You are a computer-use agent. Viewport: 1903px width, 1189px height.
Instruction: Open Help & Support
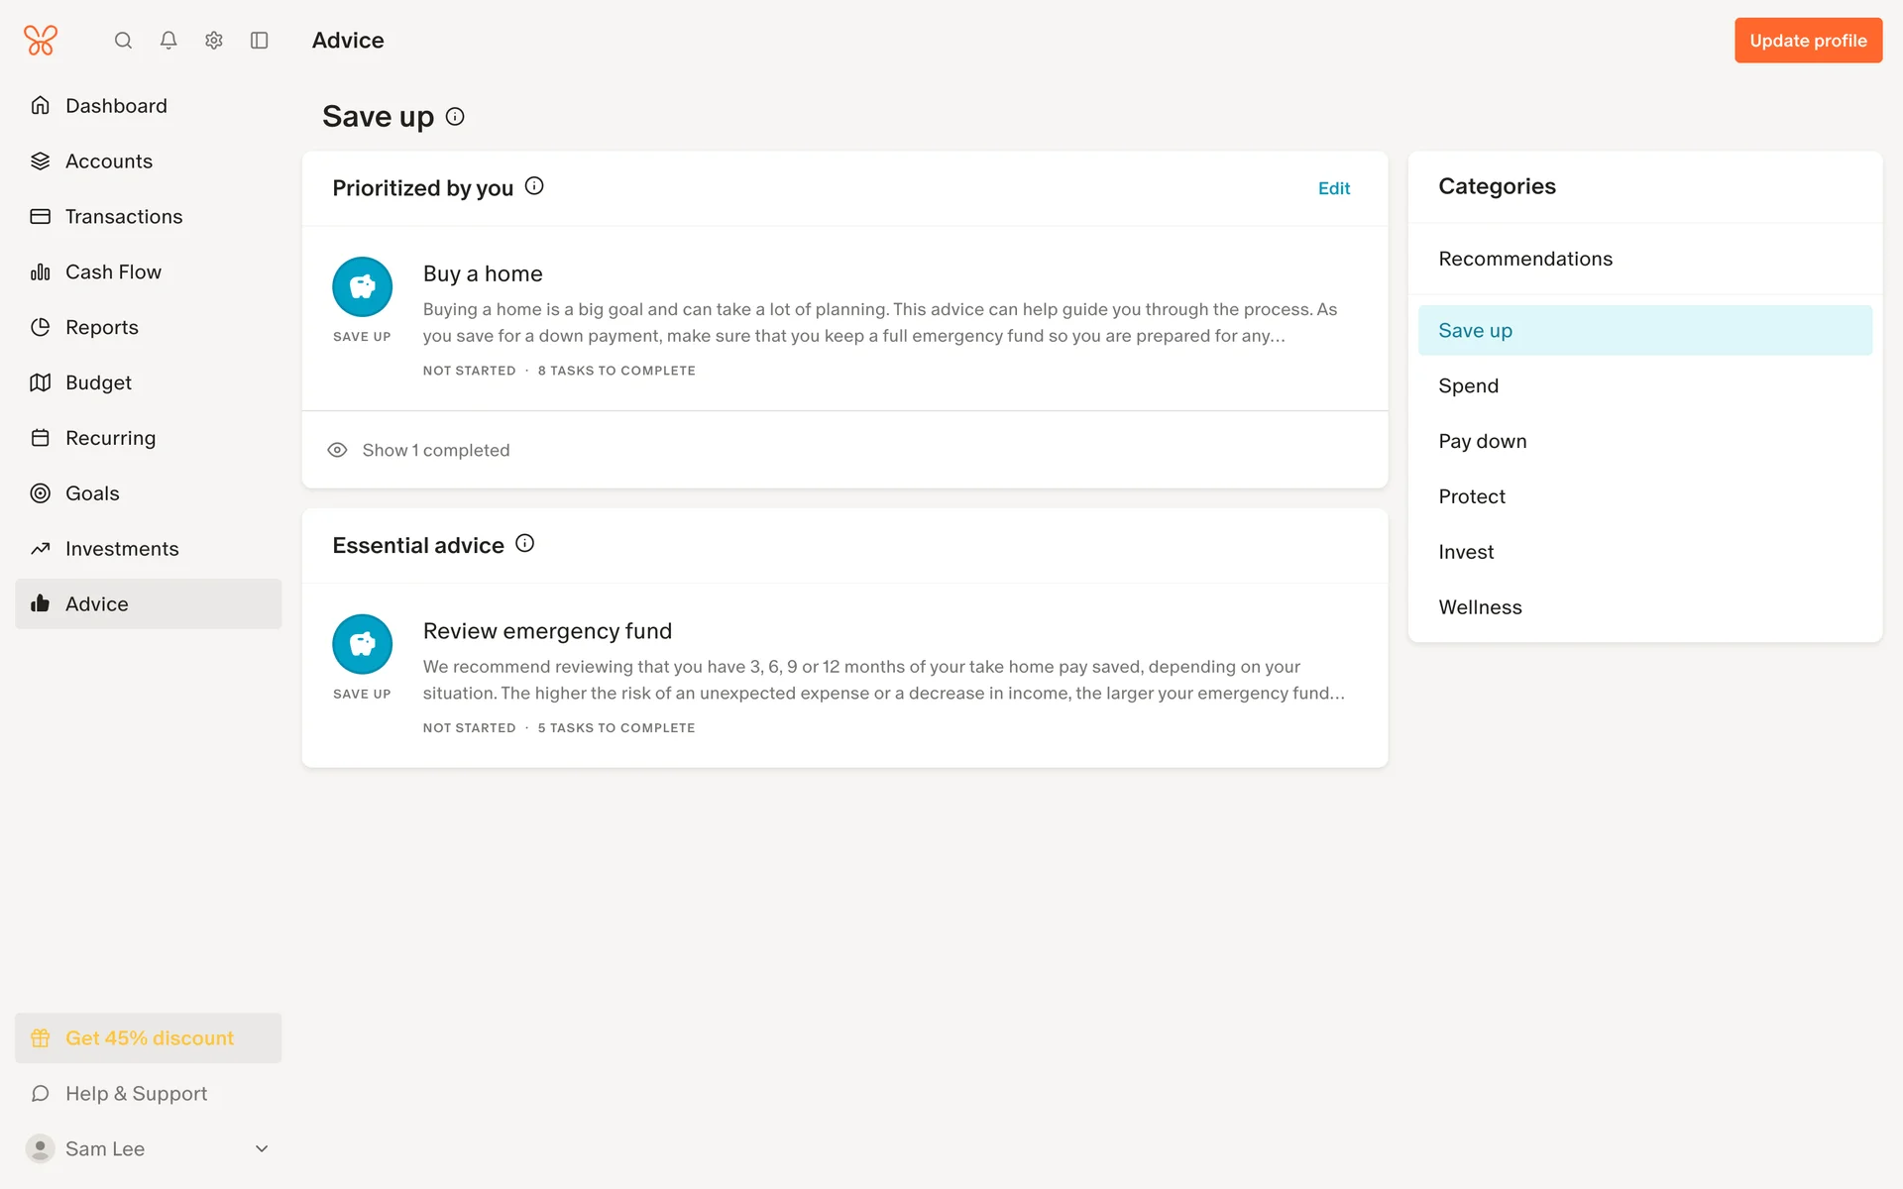[x=136, y=1094]
